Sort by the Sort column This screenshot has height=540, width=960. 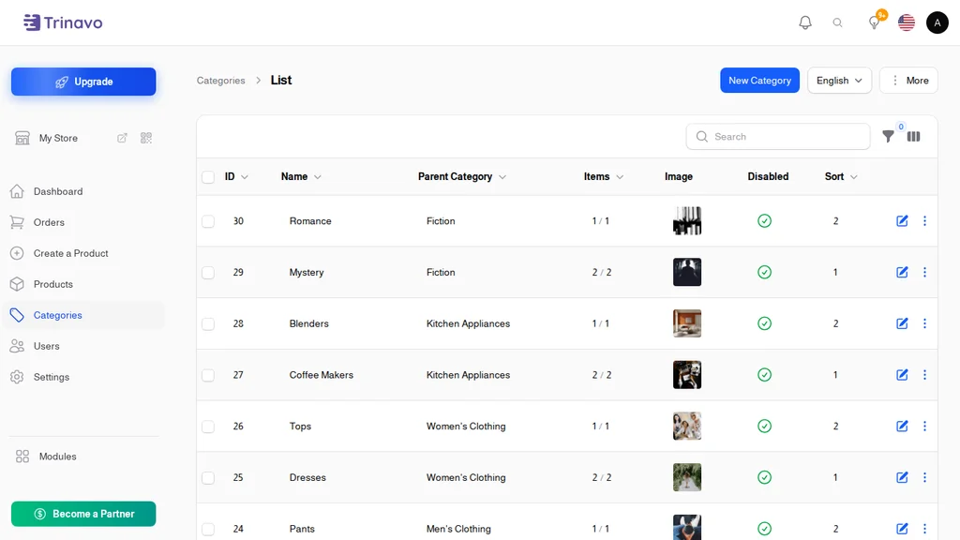coord(841,176)
